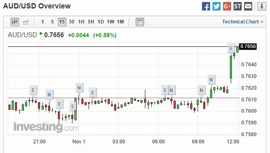This screenshot has height=153, width=270.
Task: Click the (+0.58%) percent change
Action: [105, 36]
